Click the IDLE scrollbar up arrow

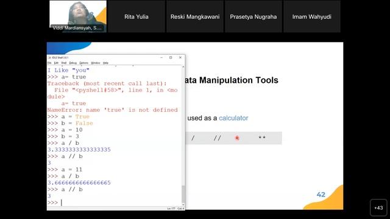tap(183, 67)
